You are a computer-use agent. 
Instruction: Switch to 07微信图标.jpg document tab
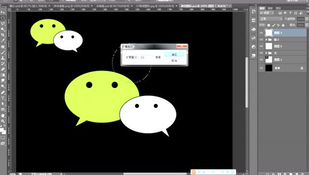(x=155, y=6)
